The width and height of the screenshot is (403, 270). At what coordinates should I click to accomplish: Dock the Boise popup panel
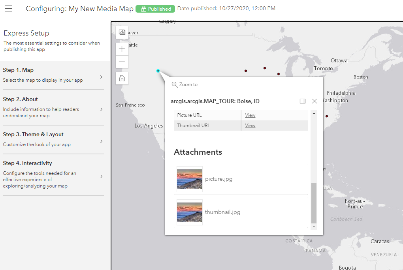(303, 101)
